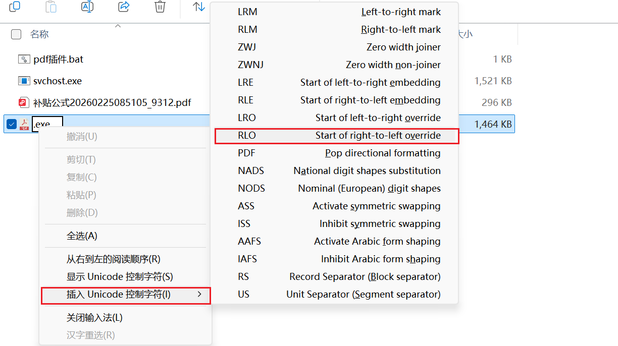Pick LRM Left-to-right mark entry

[337, 12]
